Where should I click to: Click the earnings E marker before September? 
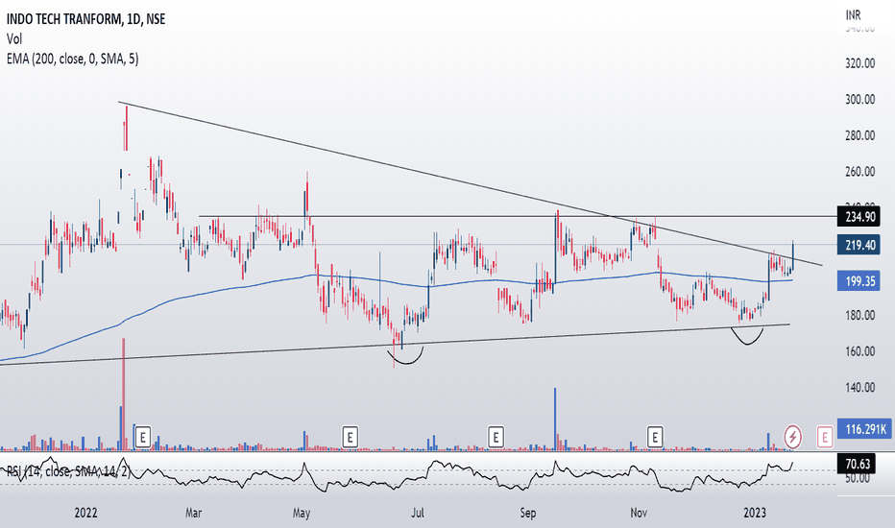click(496, 438)
